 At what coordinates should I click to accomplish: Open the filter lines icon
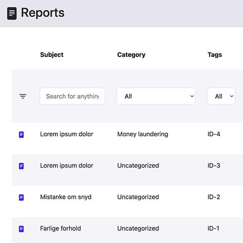tap(23, 96)
